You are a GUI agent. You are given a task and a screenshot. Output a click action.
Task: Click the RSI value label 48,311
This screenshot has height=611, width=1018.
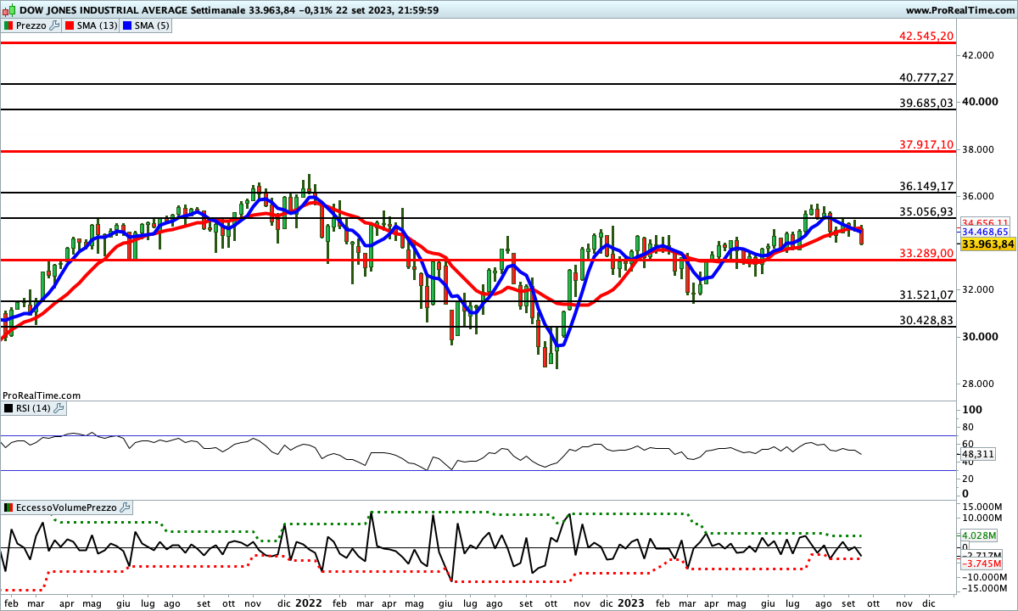(977, 454)
